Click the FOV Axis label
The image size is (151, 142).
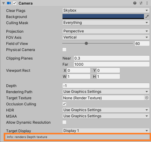tap(14, 38)
